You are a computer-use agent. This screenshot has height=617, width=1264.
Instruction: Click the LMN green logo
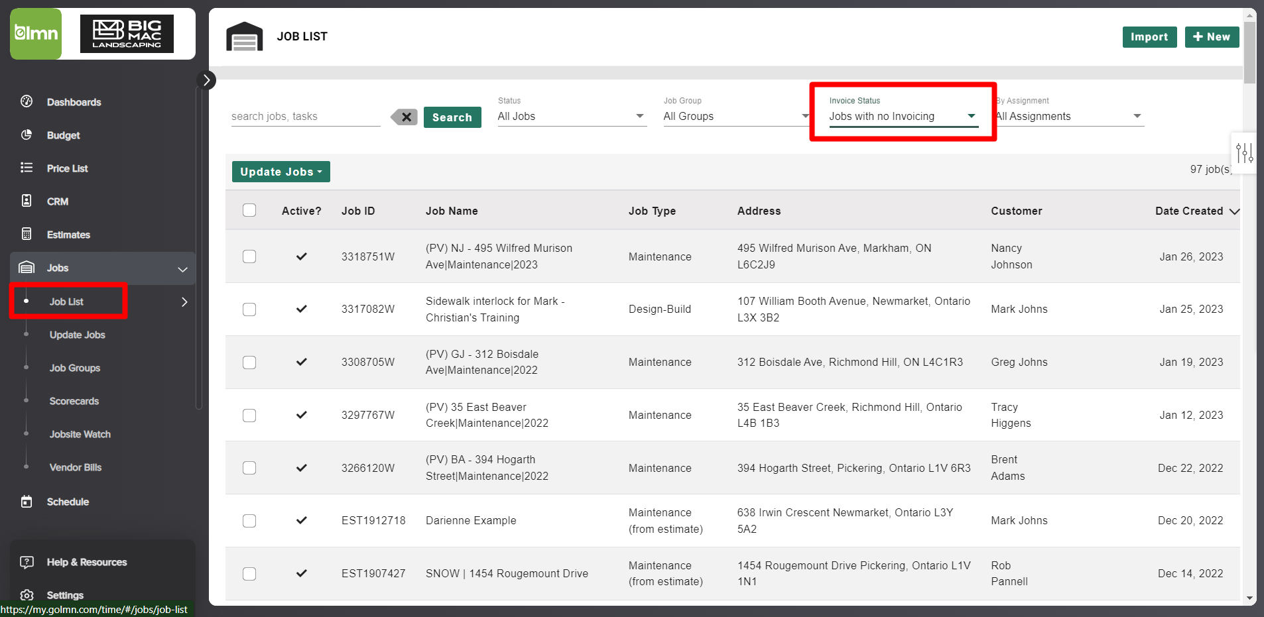pyautogui.click(x=36, y=34)
